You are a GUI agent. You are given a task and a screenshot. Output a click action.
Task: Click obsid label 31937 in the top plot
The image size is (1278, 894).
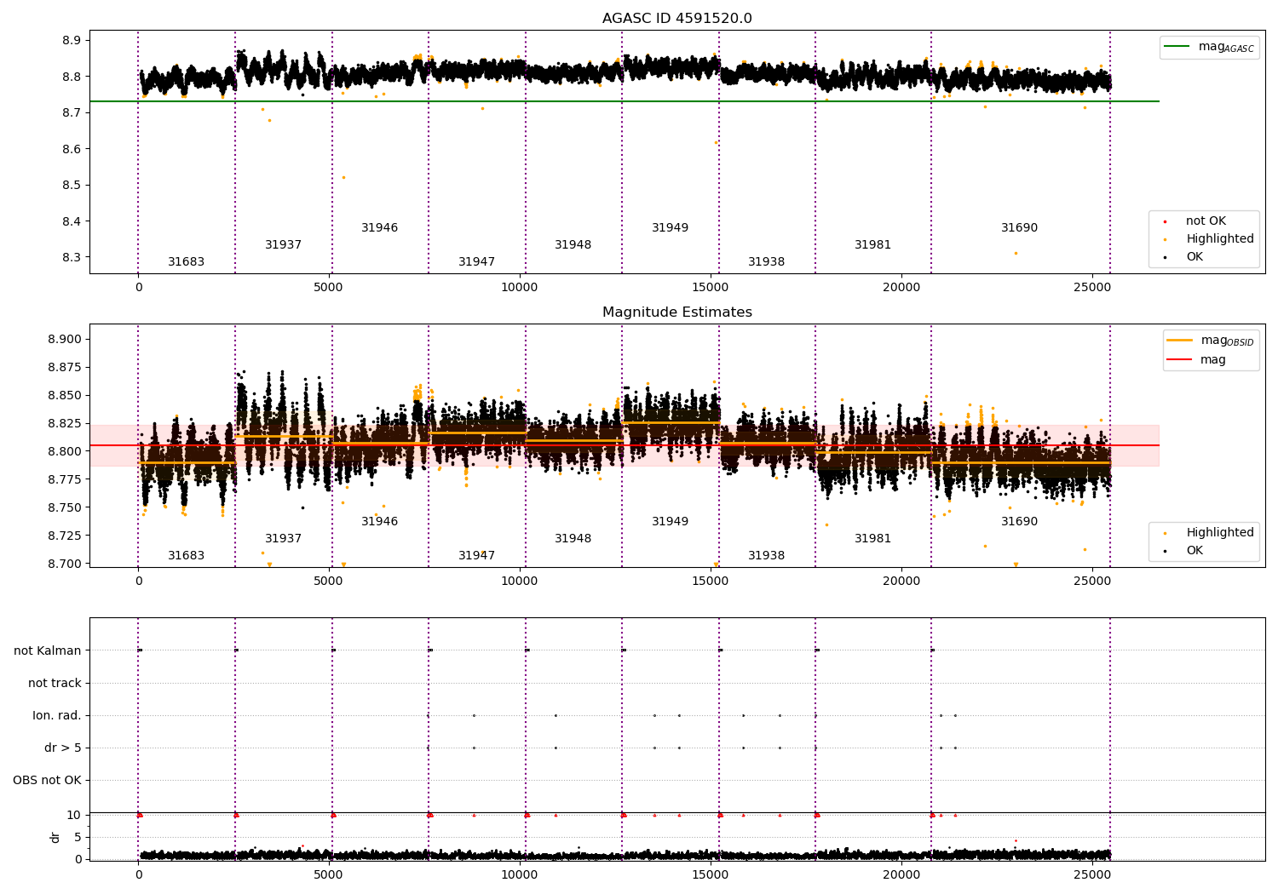pos(283,245)
